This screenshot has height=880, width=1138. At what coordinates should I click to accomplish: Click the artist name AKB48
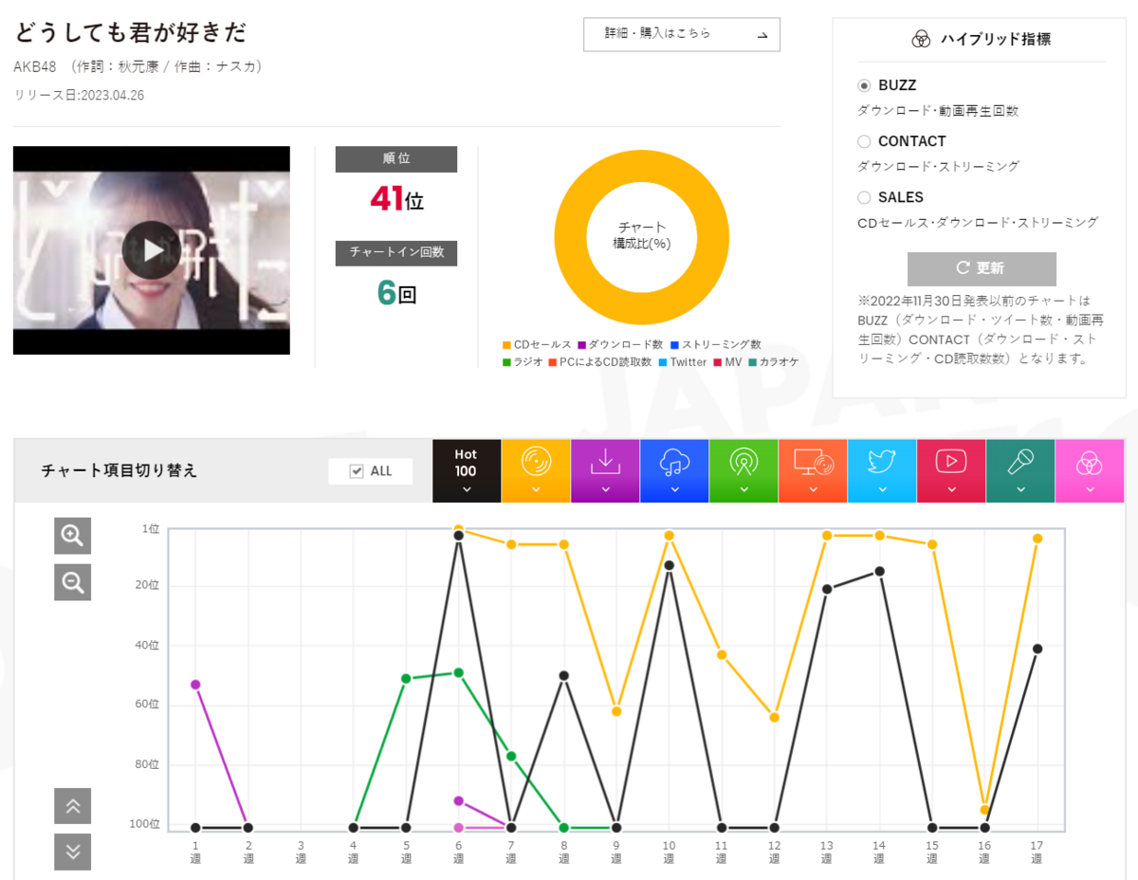(35, 66)
